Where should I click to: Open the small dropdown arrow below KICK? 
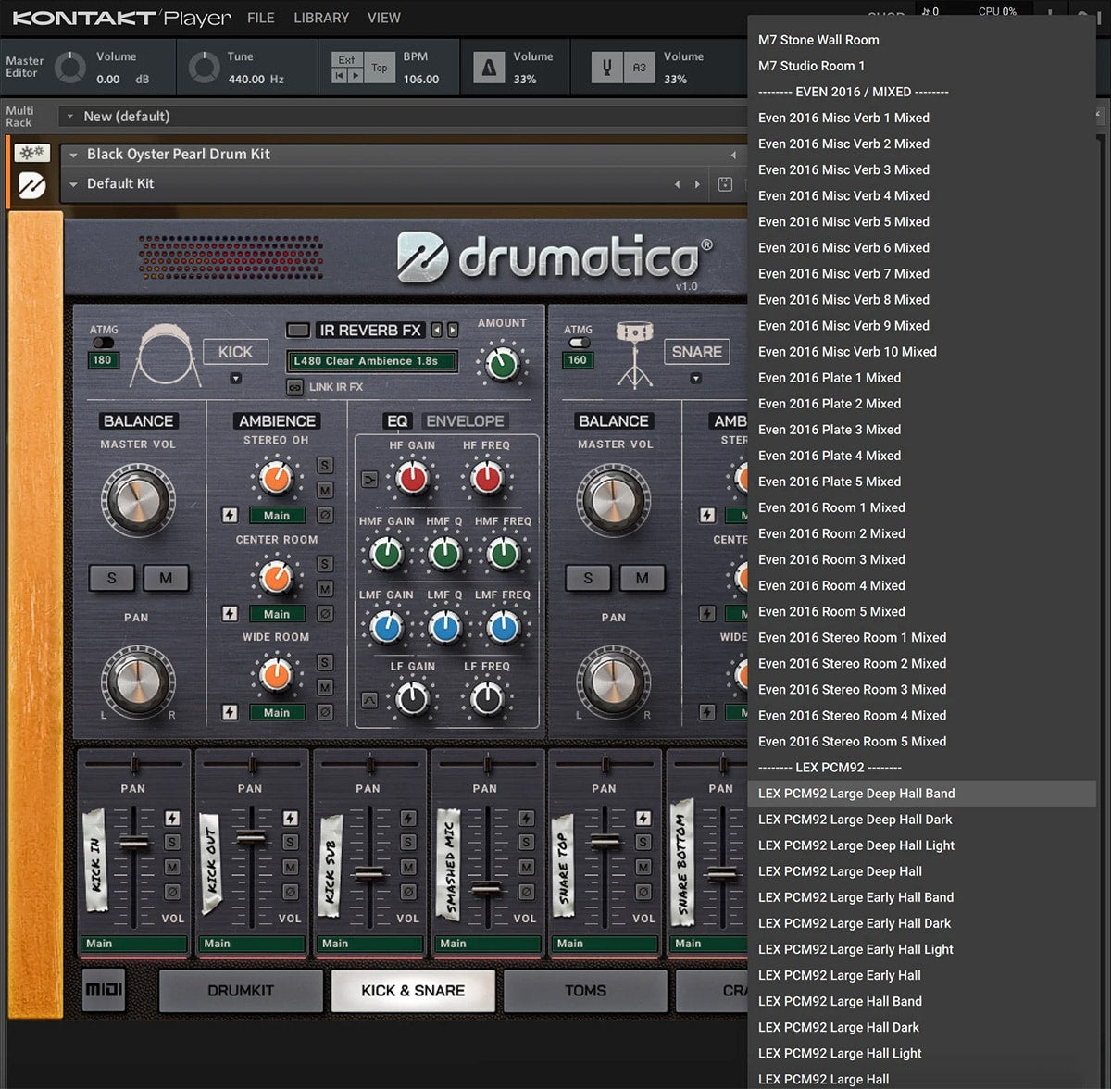[x=235, y=378]
